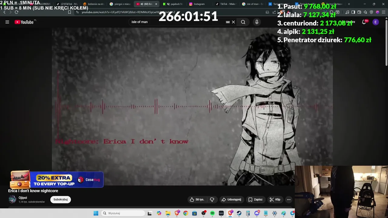Image resolution: width=388 pixels, height=218 pixels.
Task: Switch to the pajalock tab
Action: pyautogui.click(x=173, y=4)
